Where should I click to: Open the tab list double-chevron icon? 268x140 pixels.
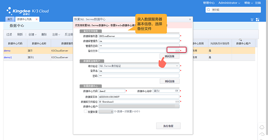click(x=252, y=19)
